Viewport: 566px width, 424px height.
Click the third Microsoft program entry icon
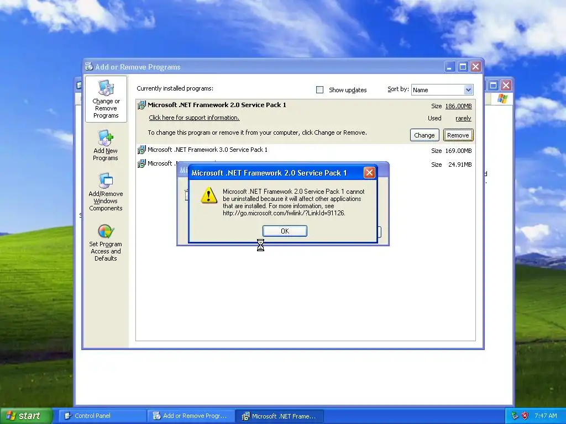(x=141, y=163)
